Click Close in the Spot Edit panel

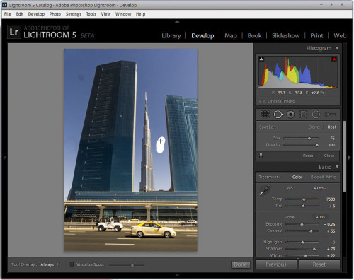point(329,156)
